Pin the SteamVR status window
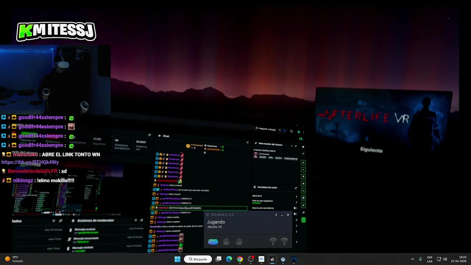This screenshot has width=471, height=265. click(x=276, y=215)
